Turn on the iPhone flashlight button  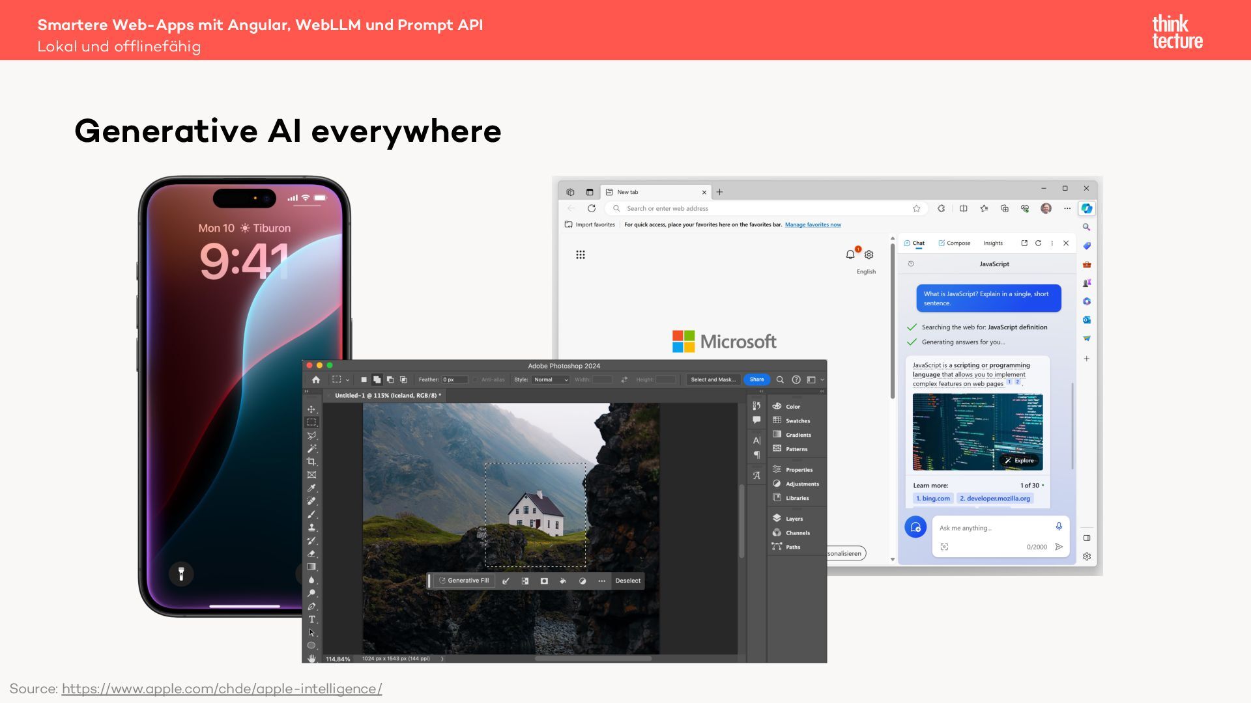click(181, 573)
